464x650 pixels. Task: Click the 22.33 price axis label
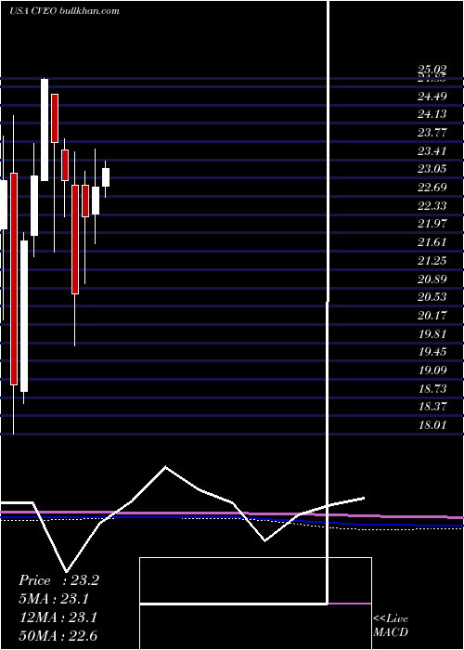(432, 205)
